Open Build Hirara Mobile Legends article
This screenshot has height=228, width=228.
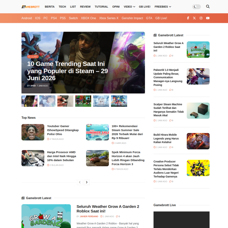166,138
